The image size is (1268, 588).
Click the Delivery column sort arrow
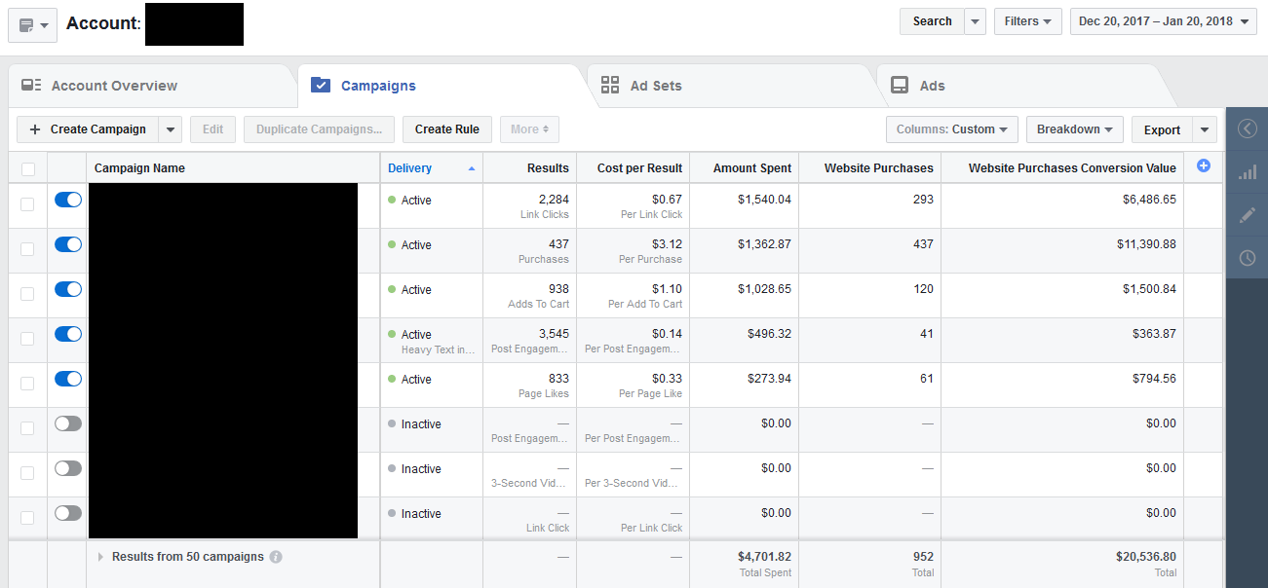[472, 168]
